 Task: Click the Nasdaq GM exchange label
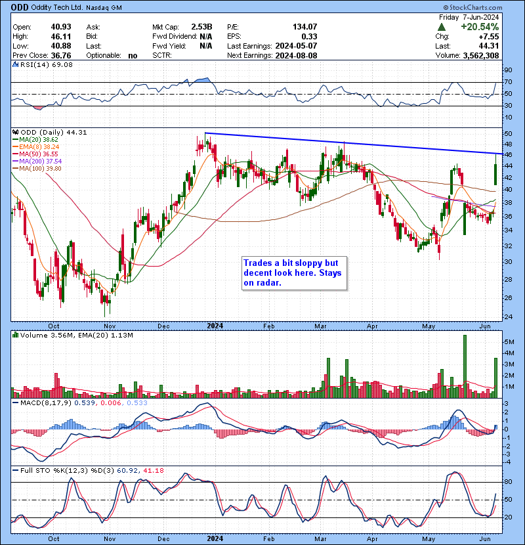[104, 8]
